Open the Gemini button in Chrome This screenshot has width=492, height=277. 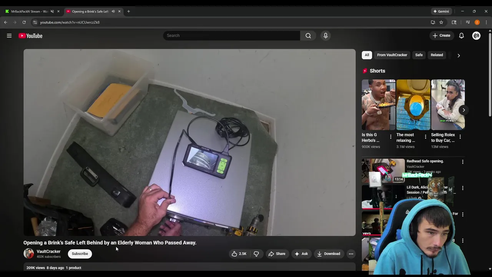441,12
